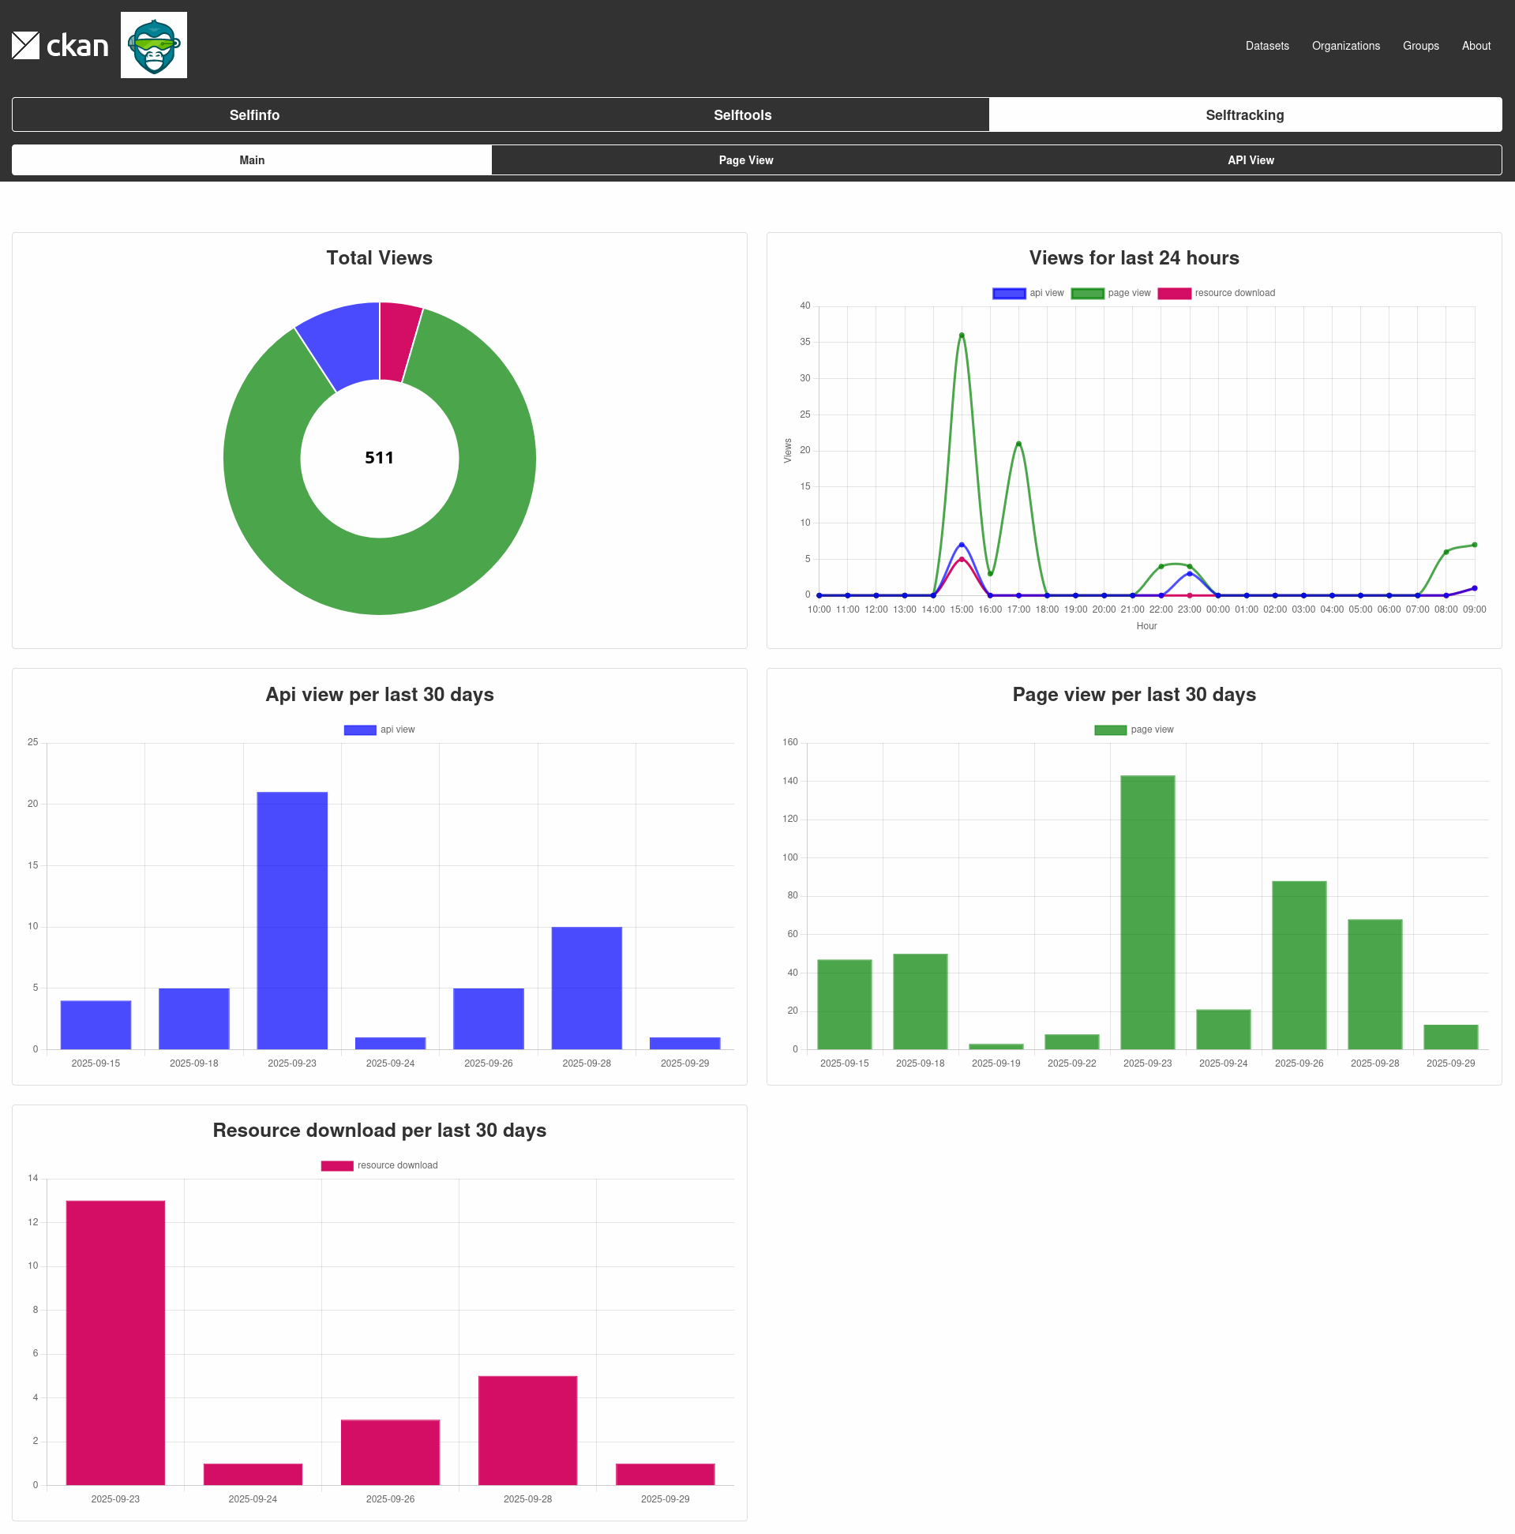
Task: Toggle api view series in 24 hours legend
Action: coord(1027,294)
